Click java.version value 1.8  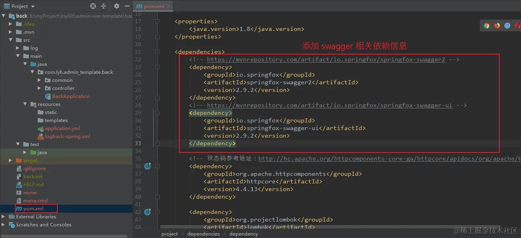coord(245,29)
